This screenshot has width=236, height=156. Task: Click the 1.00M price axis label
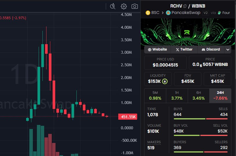126,103
